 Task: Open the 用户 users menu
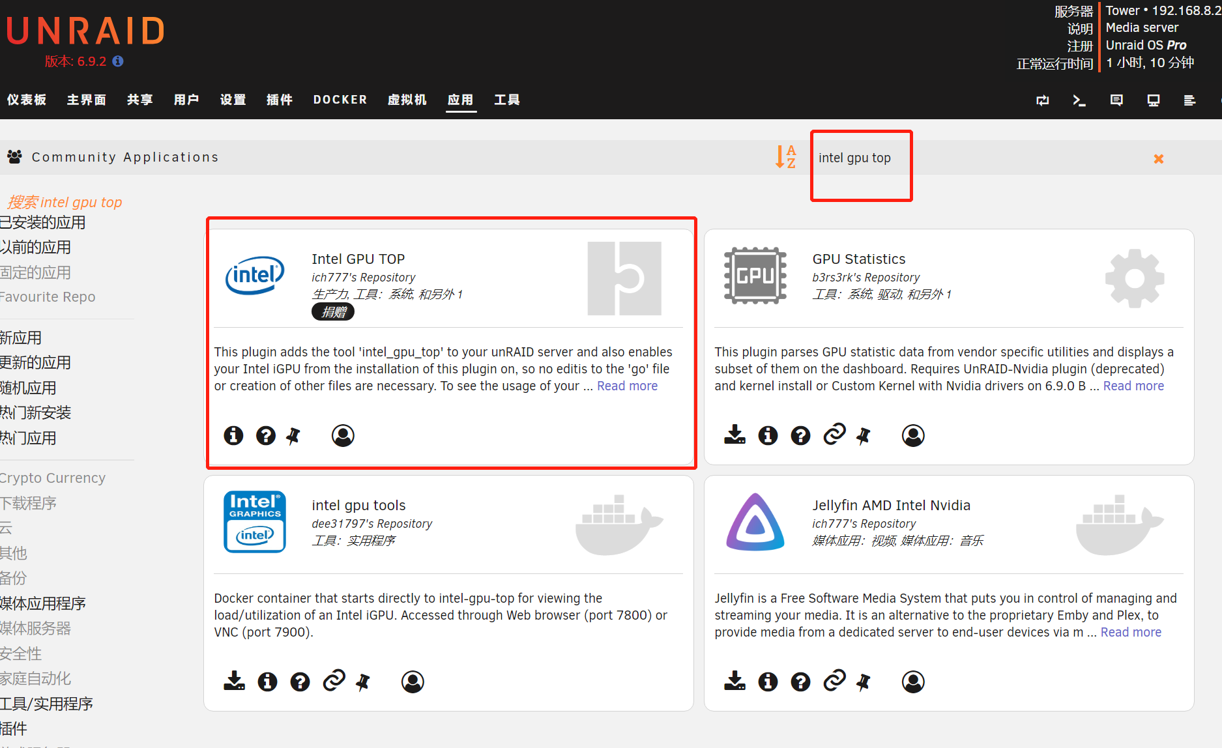[x=186, y=100]
